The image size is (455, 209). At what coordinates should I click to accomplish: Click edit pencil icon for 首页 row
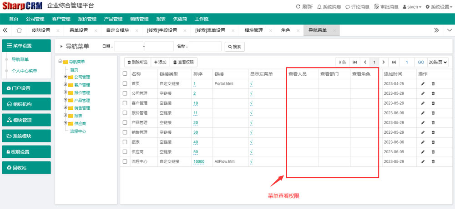coord(423,84)
